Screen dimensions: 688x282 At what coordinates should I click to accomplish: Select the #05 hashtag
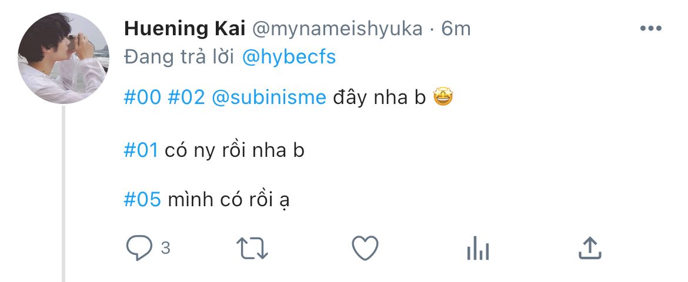pos(142,200)
